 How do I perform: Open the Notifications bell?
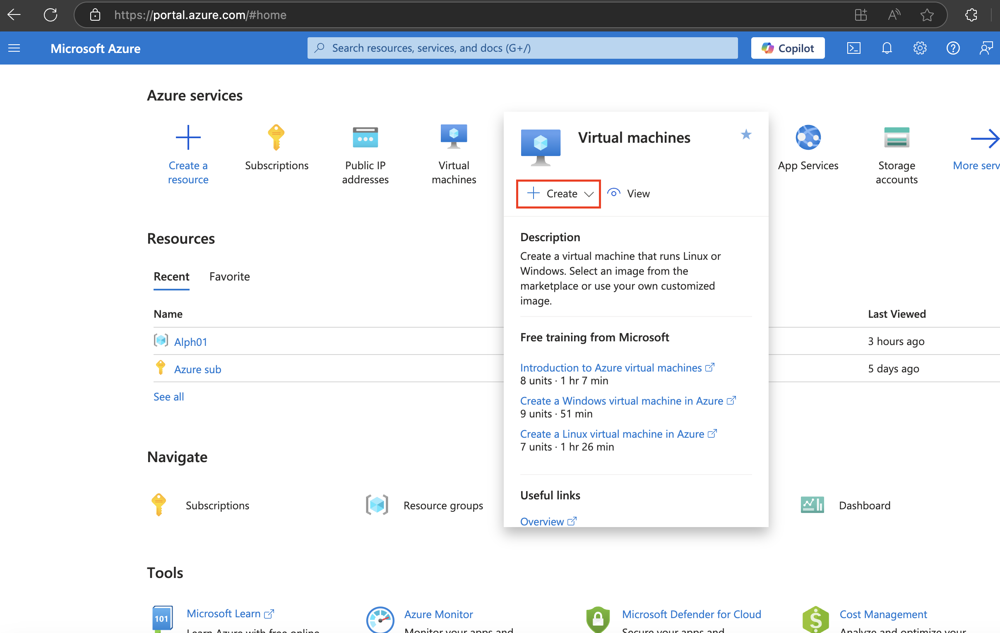click(x=887, y=48)
